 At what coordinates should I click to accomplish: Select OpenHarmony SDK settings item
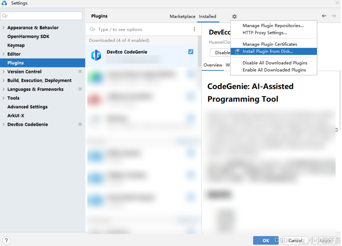click(29, 37)
